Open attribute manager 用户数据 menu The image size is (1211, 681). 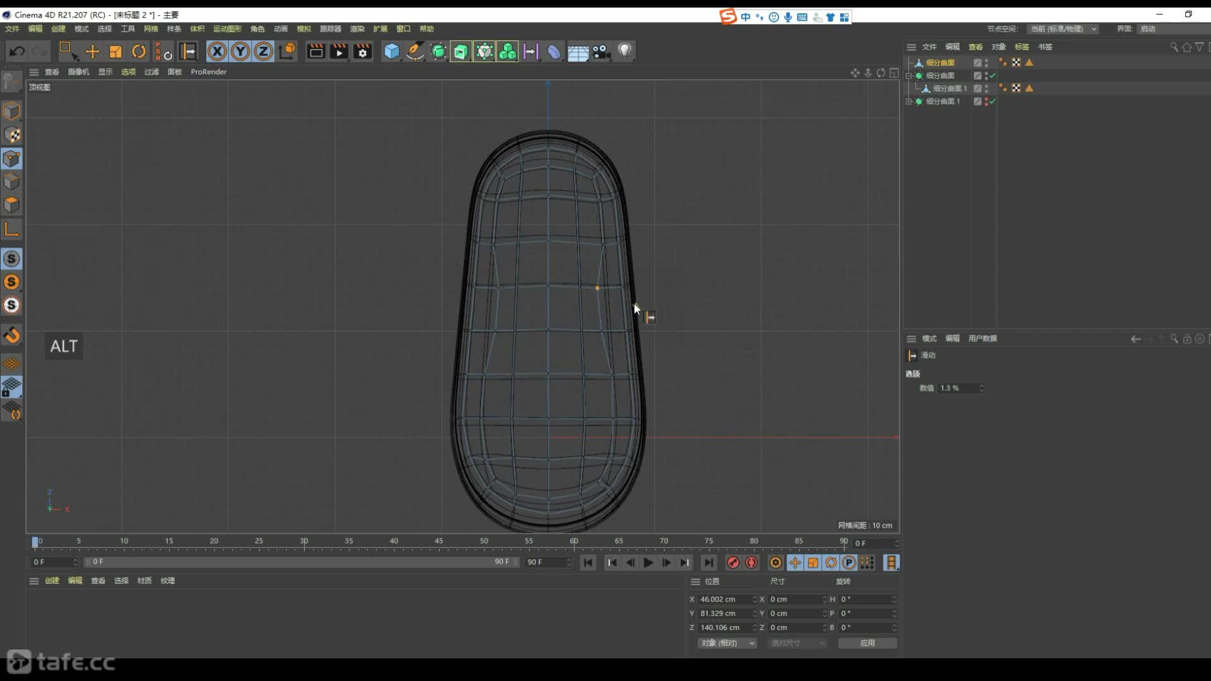(x=983, y=339)
